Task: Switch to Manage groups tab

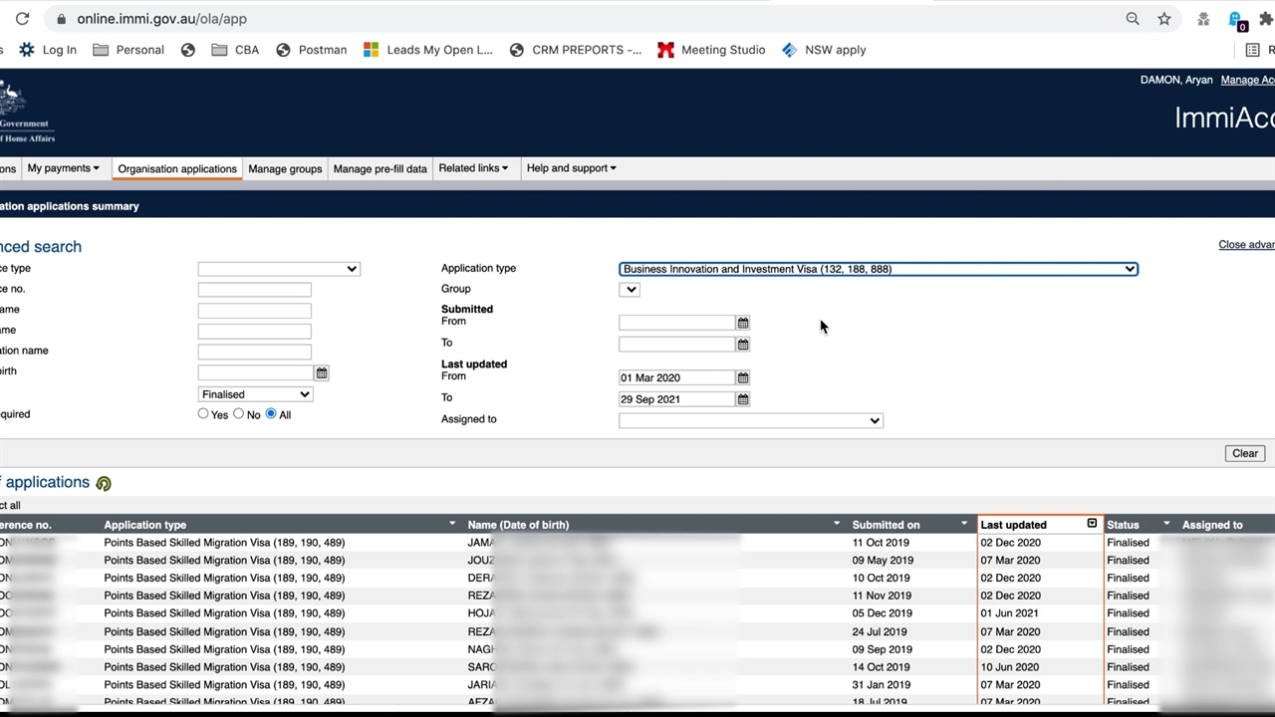Action: click(x=285, y=169)
